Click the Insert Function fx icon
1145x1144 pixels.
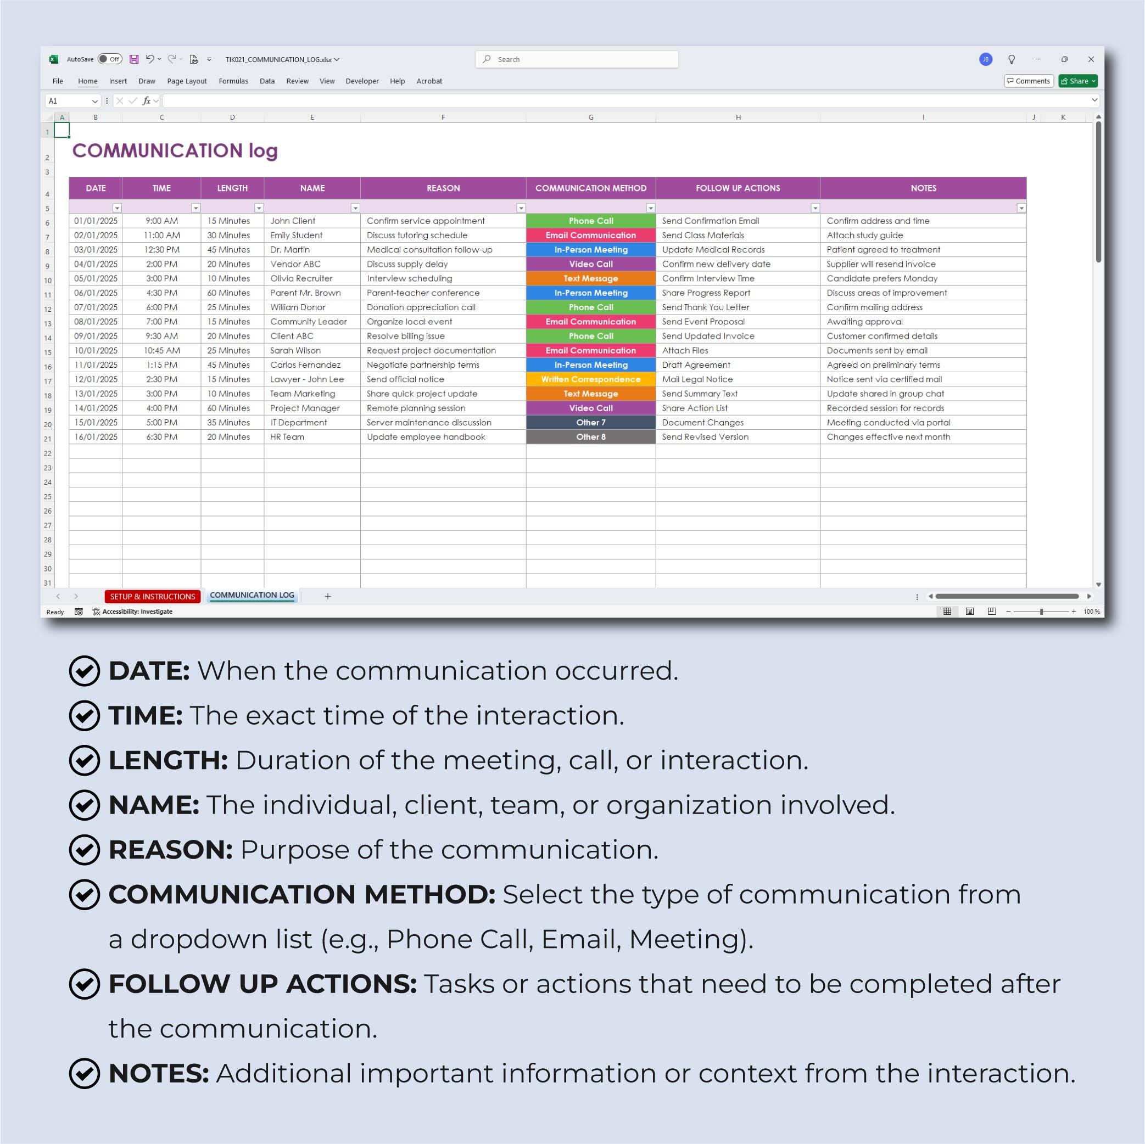tap(147, 102)
